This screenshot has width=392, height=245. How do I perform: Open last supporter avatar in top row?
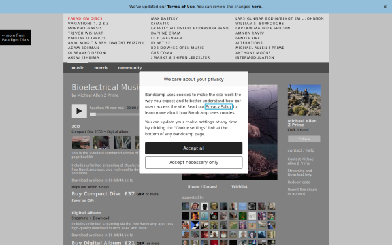click(271, 206)
